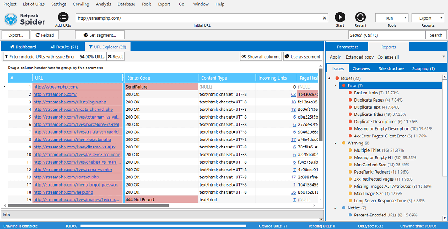Click the Add URLs list icon
The image size is (448, 229).
63,17
